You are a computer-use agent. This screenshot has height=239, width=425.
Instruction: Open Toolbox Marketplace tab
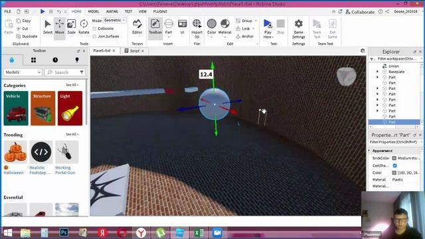click(12, 60)
